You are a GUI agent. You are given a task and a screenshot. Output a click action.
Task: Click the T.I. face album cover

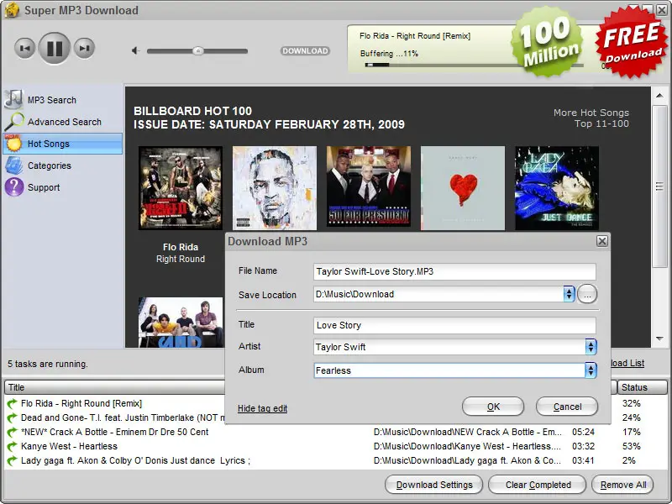pyautogui.click(x=275, y=187)
